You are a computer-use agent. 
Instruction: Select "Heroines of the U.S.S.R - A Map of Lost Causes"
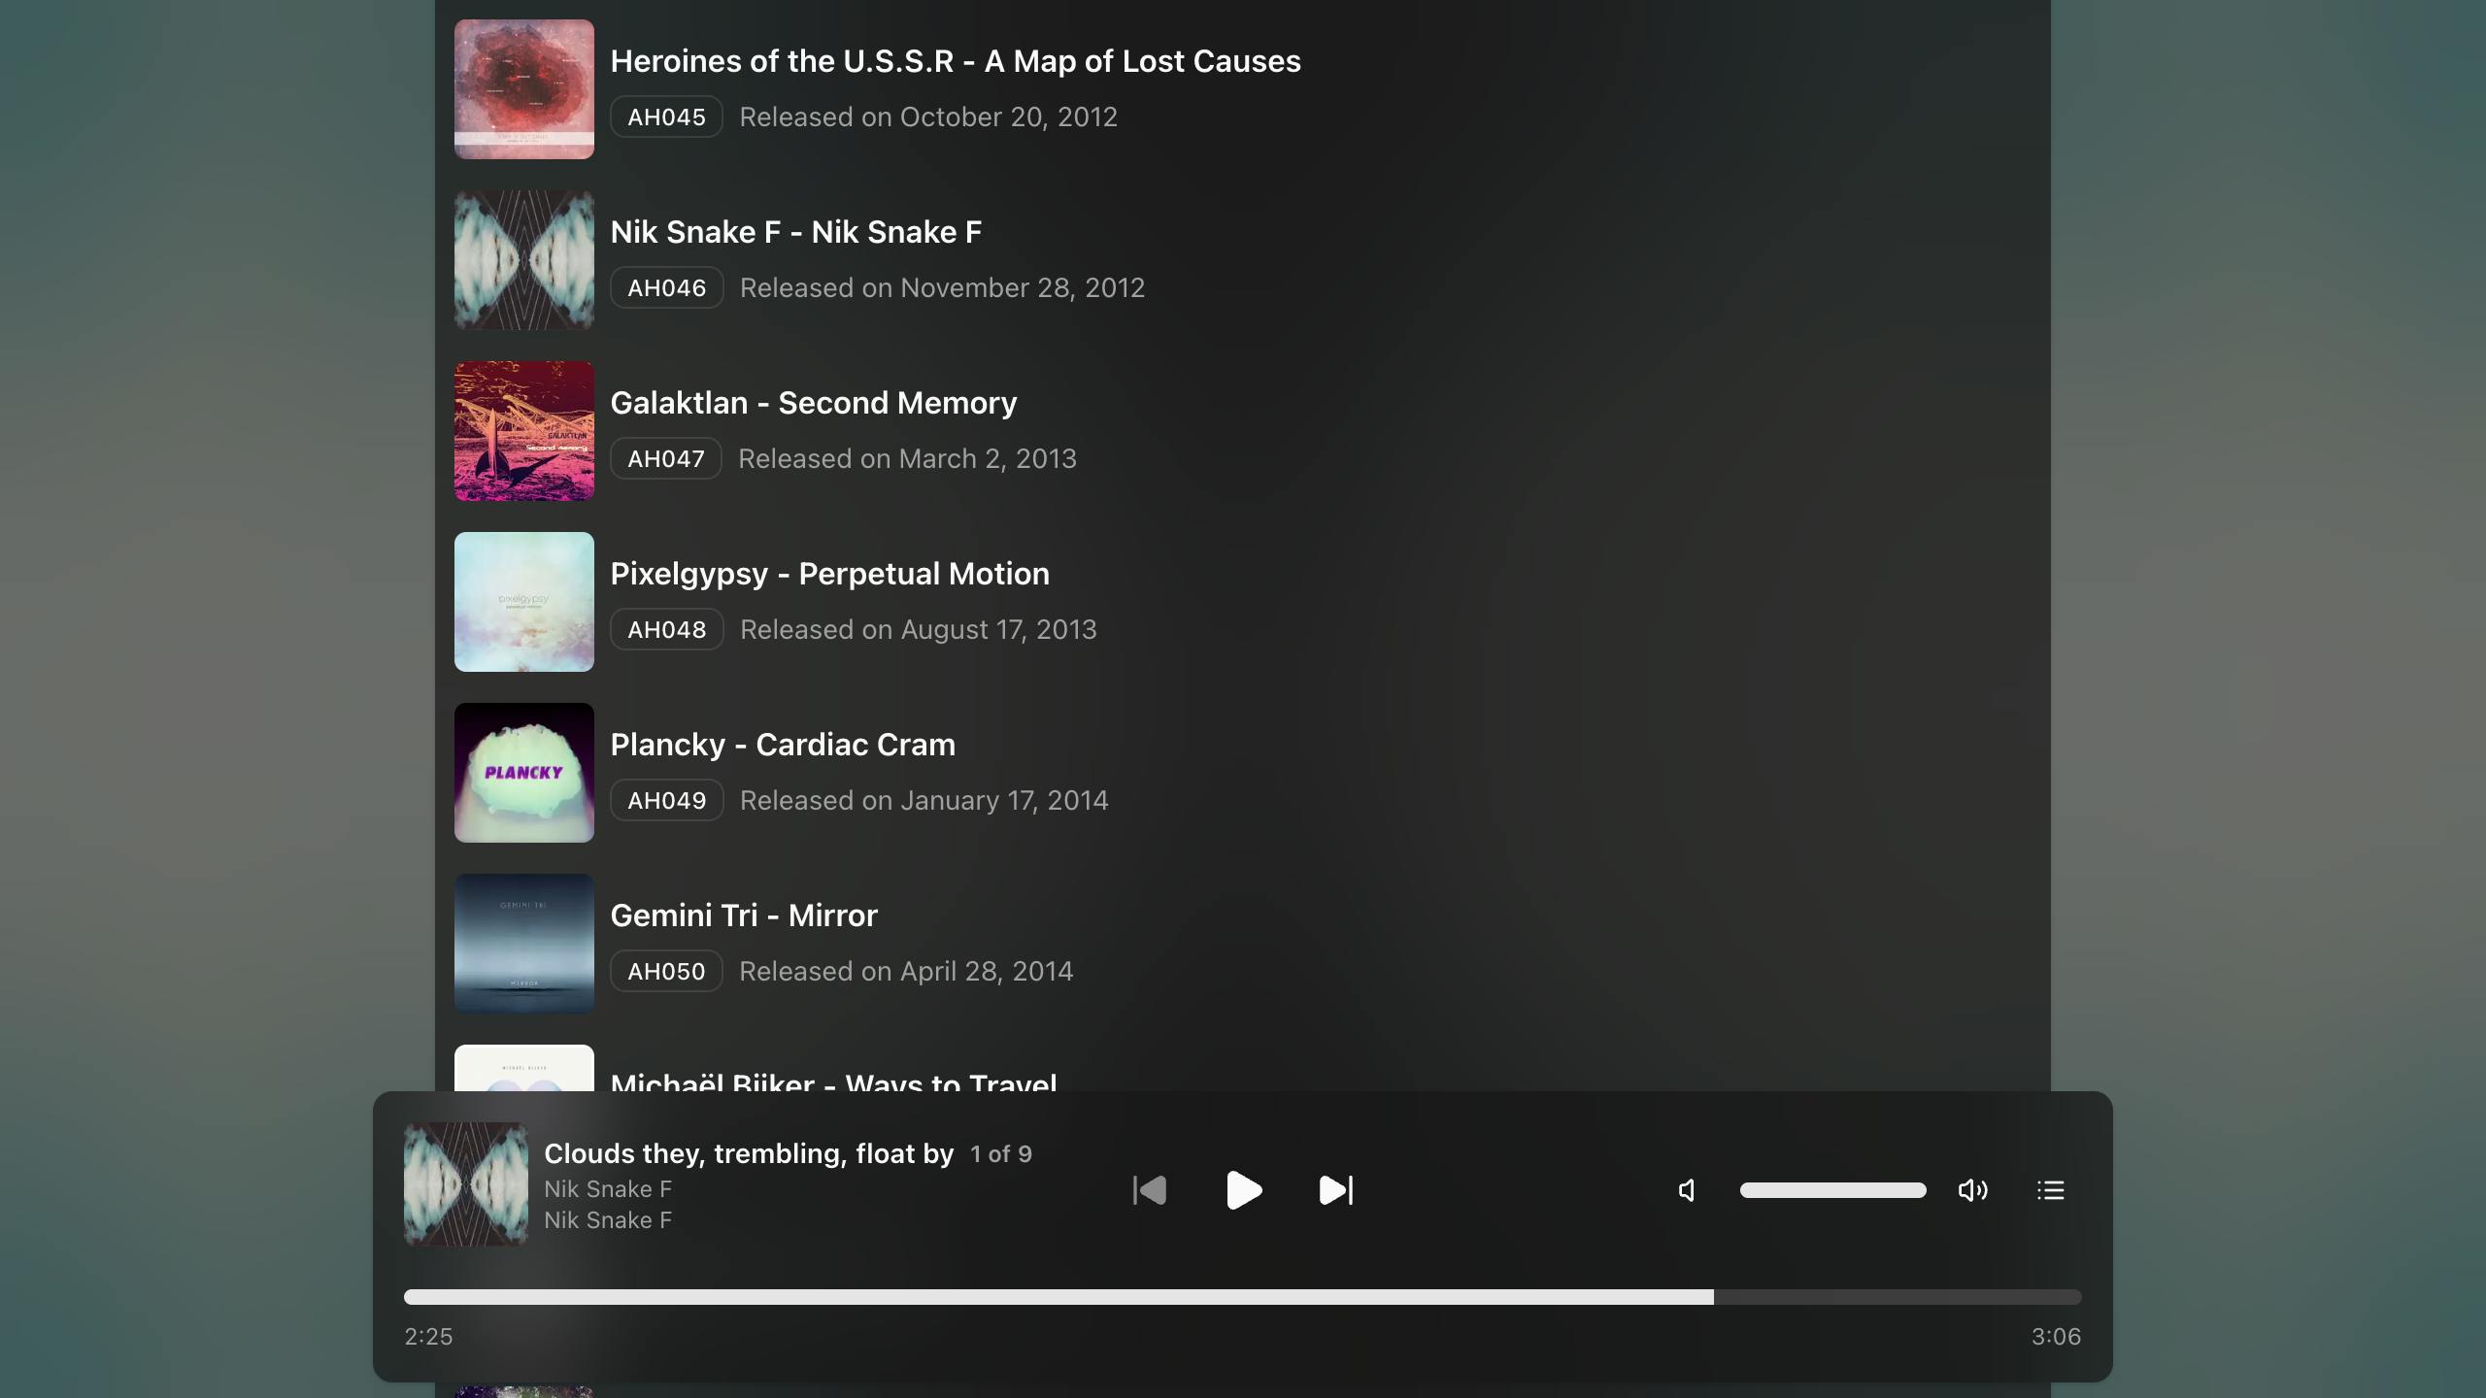[955, 60]
